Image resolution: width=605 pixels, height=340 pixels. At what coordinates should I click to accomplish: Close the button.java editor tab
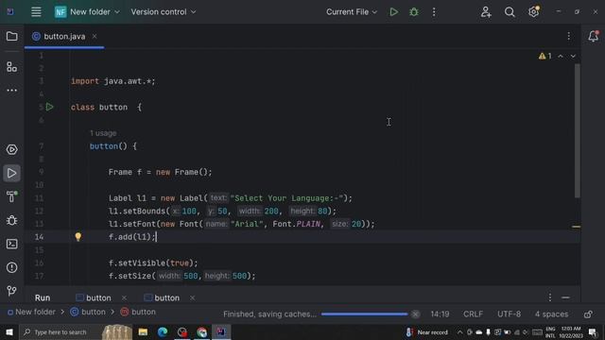click(95, 36)
